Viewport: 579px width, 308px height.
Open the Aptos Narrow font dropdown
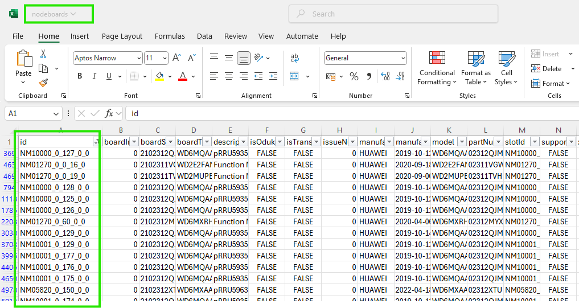click(x=139, y=58)
